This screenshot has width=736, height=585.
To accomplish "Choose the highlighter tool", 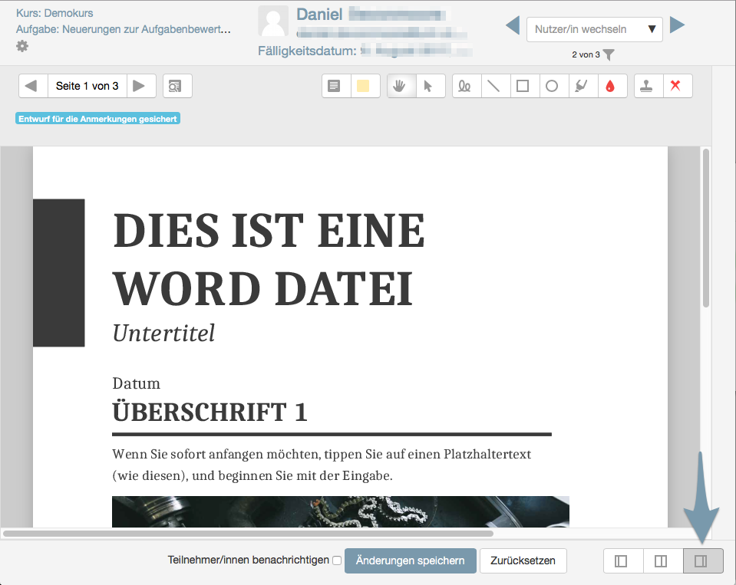I will (x=581, y=86).
